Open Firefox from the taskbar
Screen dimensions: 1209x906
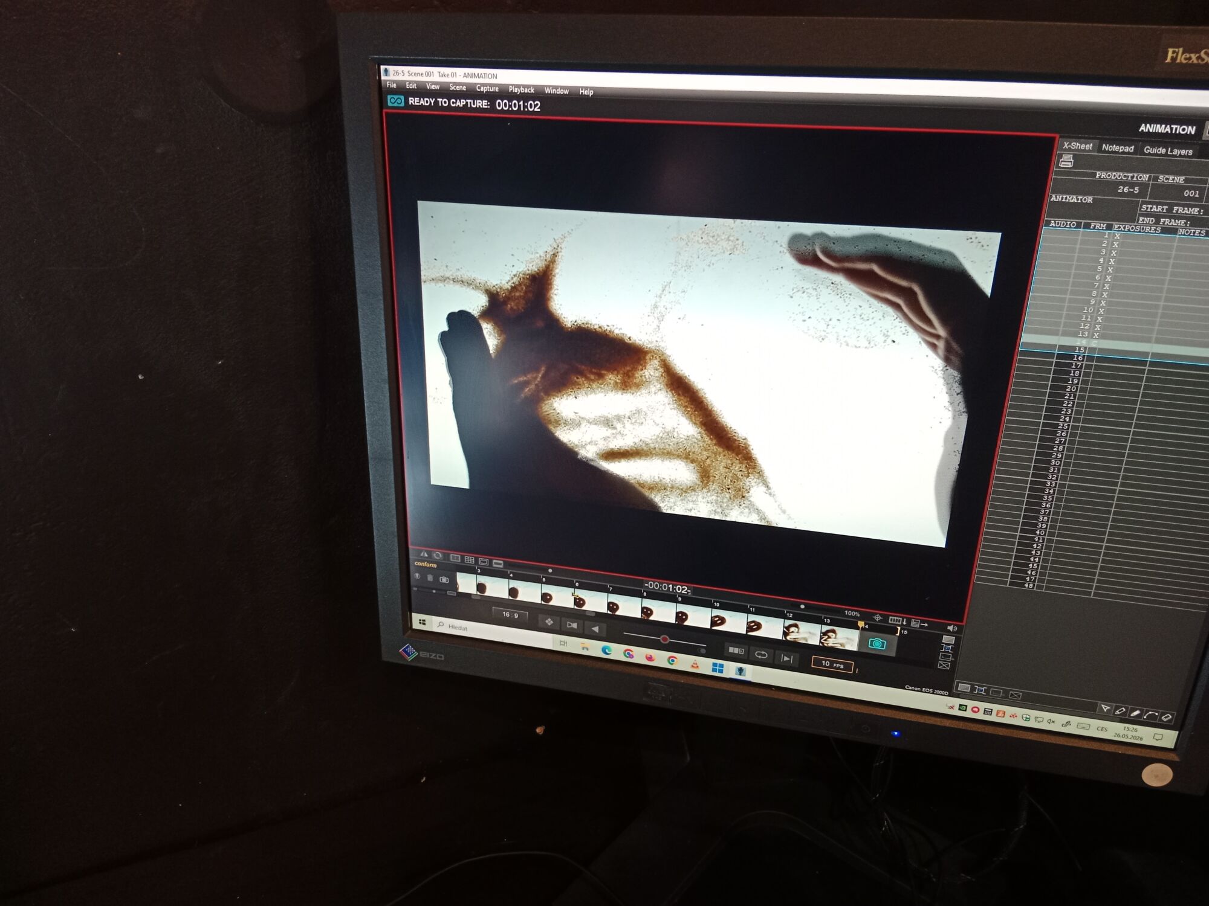point(650,657)
